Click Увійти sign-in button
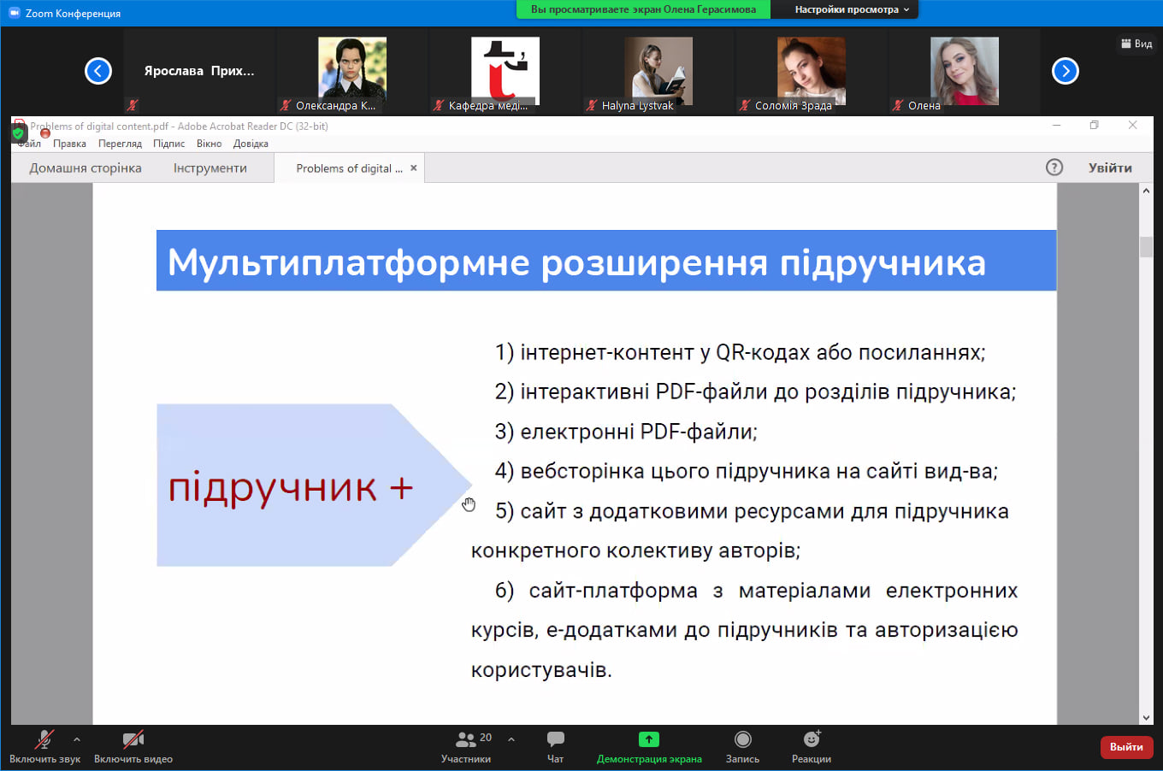Viewport: 1163px width, 771px height. tap(1110, 168)
